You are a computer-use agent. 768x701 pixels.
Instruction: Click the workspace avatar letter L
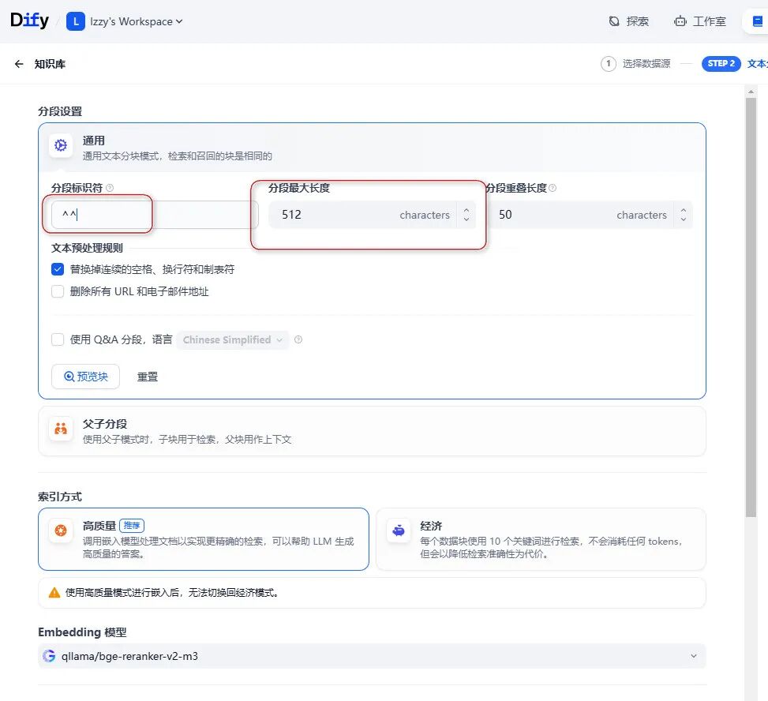point(76,21)
